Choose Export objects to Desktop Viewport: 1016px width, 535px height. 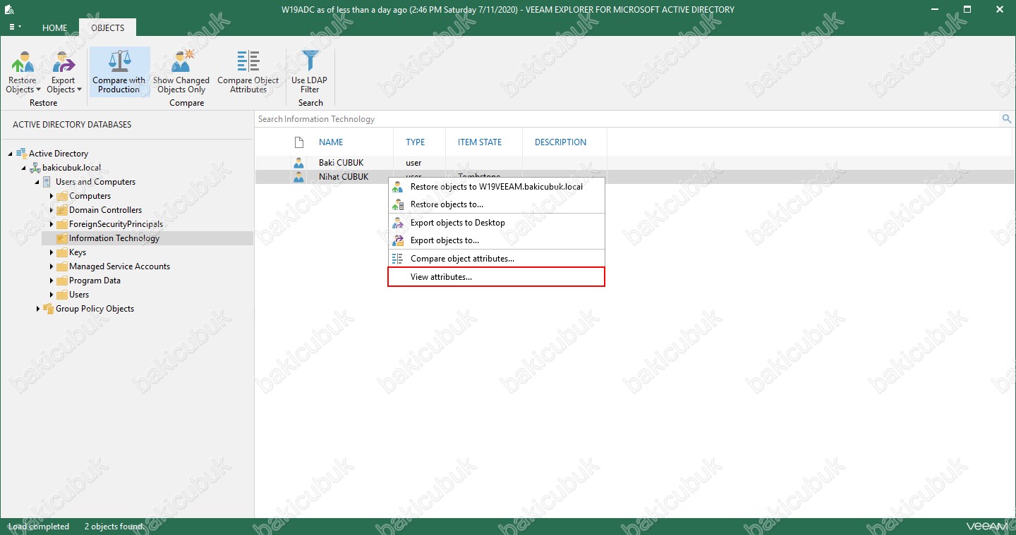[497, 223]
